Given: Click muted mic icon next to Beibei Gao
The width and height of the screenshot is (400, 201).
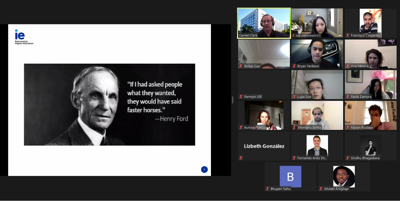Looking at the screenshot, I should coord(241,66).
